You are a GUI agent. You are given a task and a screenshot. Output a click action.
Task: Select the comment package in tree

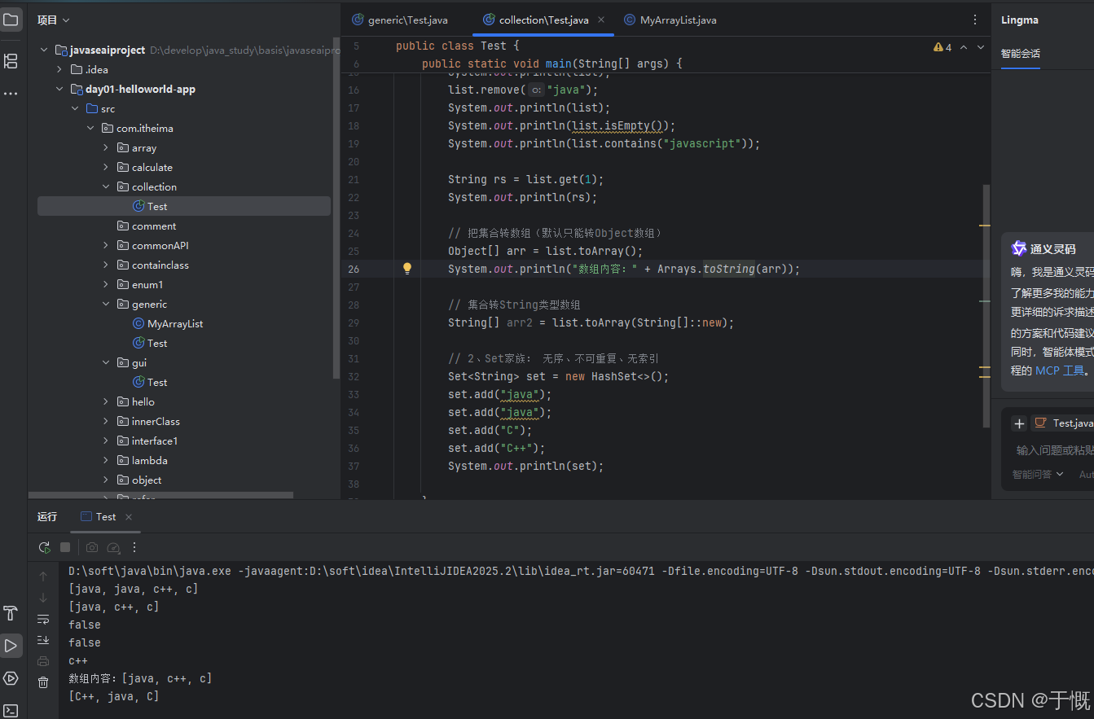[147, 226]
